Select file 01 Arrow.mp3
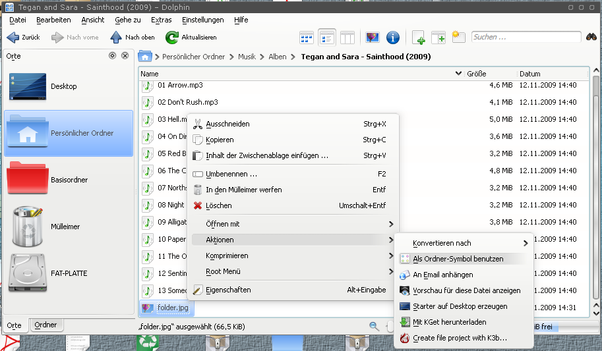 click(x=180, y=85)
